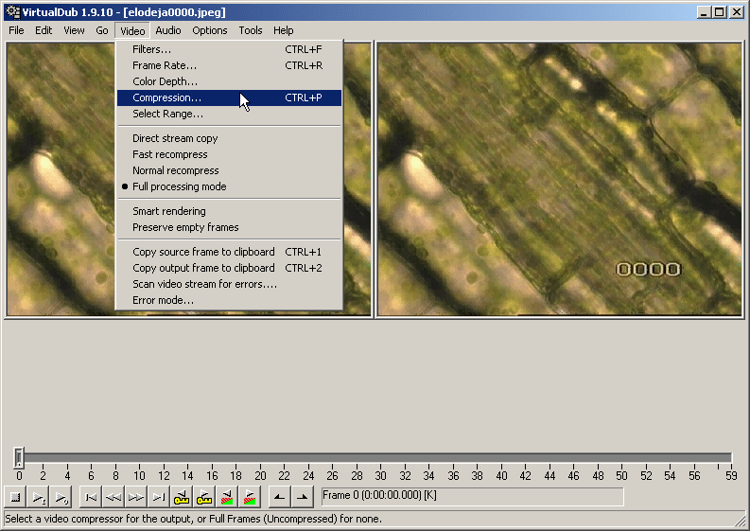Step backward one frame
The width and height of the screenshot is (750, 531).
pyautogui.click(x=113, y=498)
